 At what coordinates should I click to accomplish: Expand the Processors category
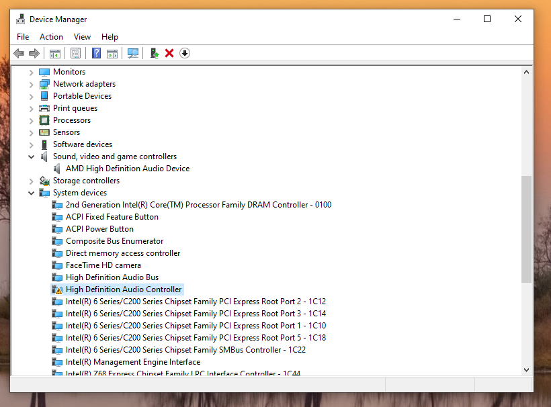click(x=32, y=120)
